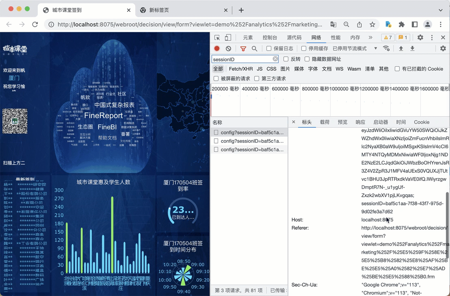Screen dimensions: 450x296
Task: Import a HAR file with upload icon
Action: click(x=401, y=48)
